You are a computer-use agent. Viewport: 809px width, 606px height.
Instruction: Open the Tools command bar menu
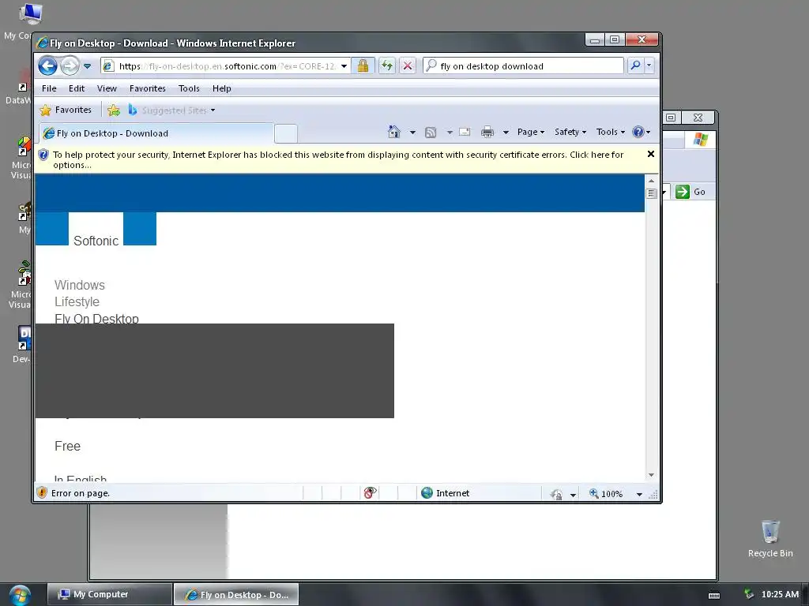611,132
